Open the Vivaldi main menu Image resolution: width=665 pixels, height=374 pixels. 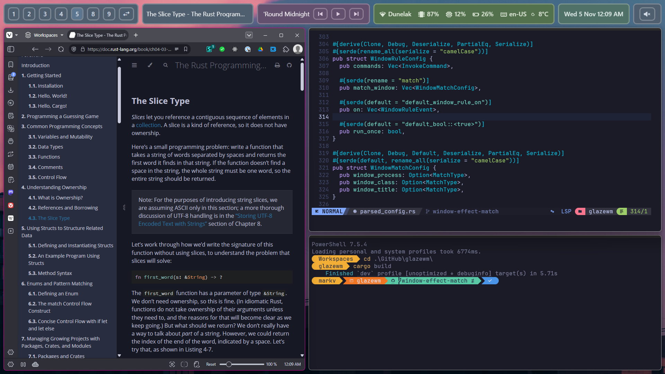tap(9, 35)
